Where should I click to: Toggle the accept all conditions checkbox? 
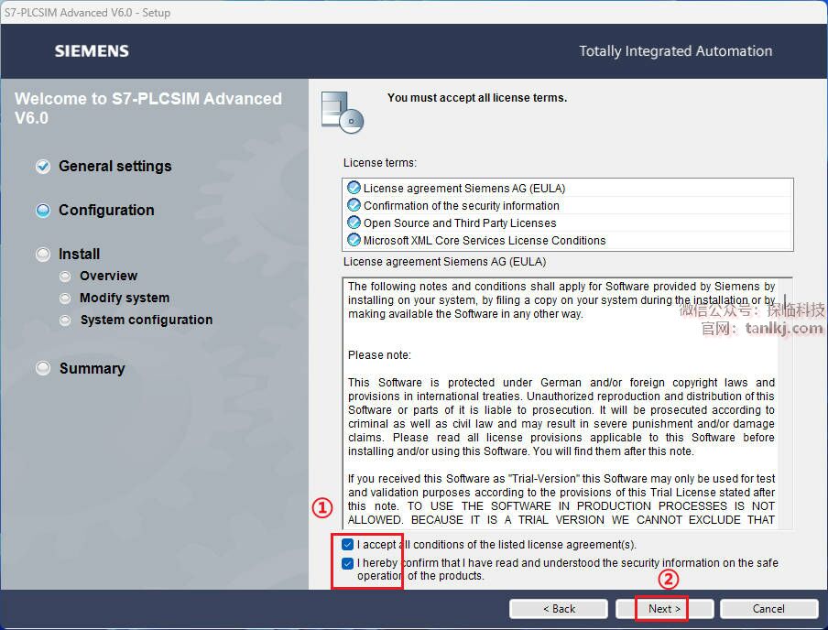347,545
